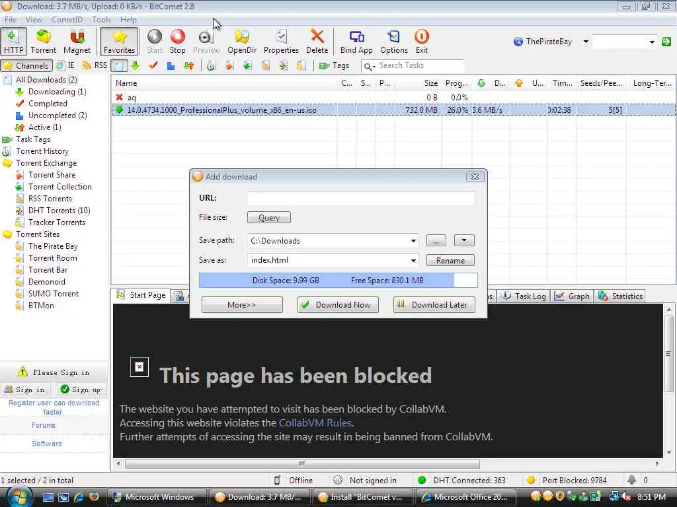677x507 pixels.
Task: Open the Save as filename dropdown
Action: [x=413, y=260]
